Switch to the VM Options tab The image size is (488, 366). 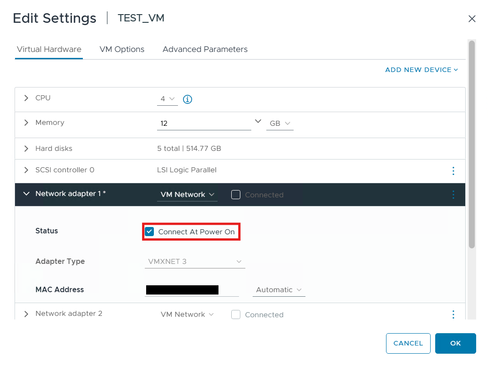click(x=122, y=49)
